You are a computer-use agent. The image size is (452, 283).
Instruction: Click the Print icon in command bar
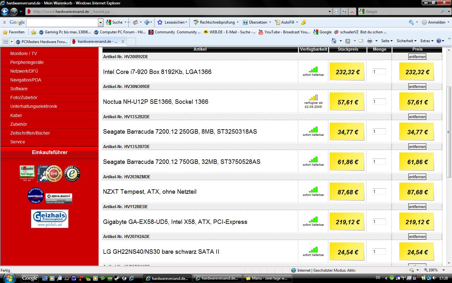(370, 41)
